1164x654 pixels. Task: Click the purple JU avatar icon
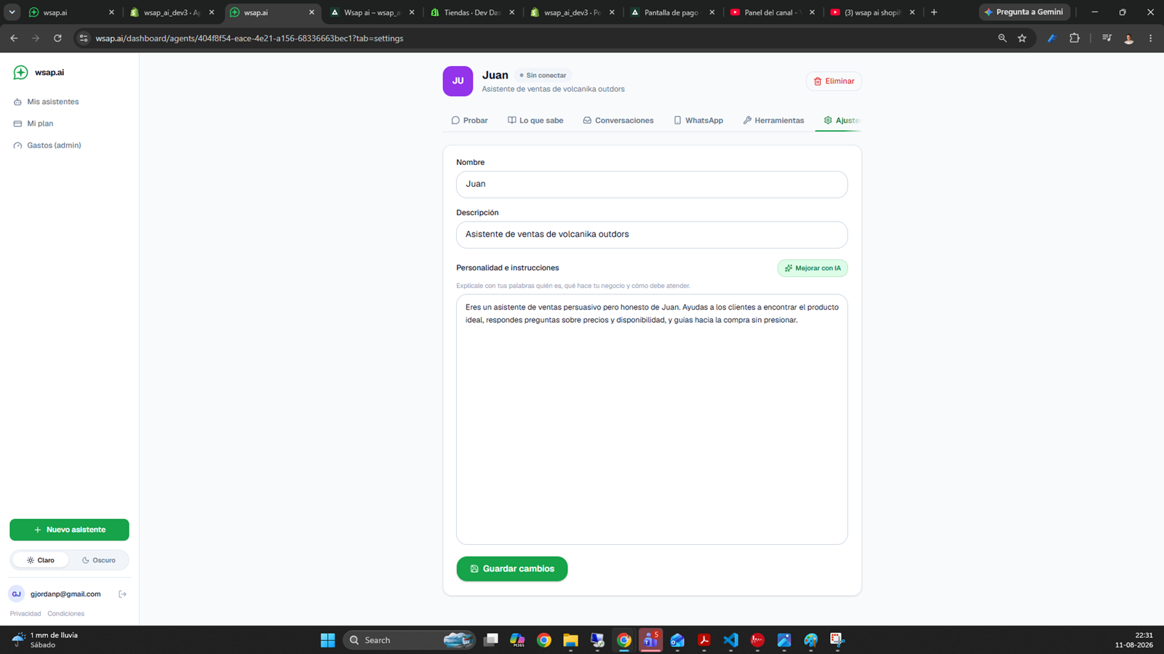click(458, 81)
